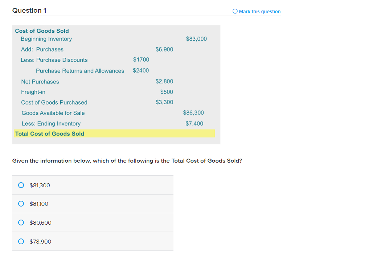Click the Freight-in line item

tap(33, 92)
